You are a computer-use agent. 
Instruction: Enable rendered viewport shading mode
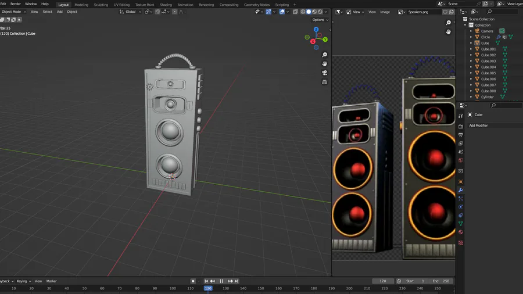tap(320, 12)
